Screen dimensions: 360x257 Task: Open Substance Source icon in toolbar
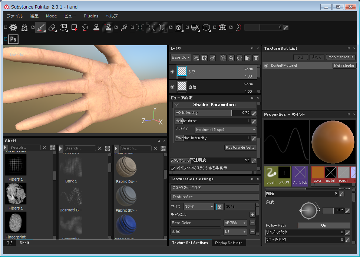13,27
